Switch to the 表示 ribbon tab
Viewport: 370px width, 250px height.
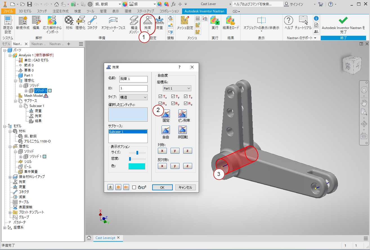(x=116, y=11)
